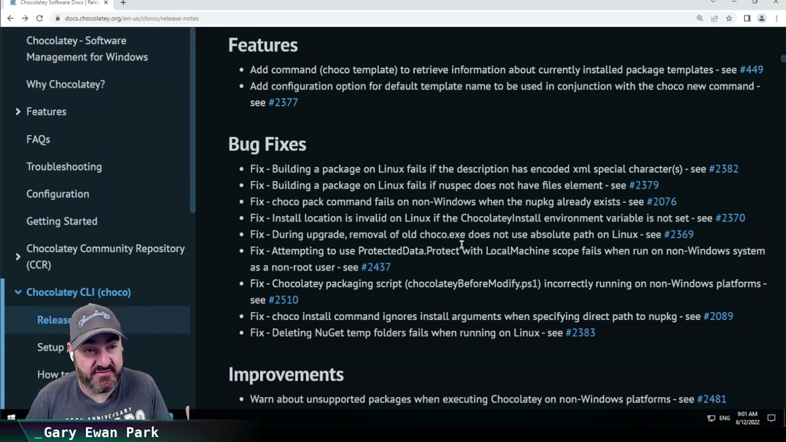Follow the #2382 issue link
Viewport: 786px width, 442px height.
click(724, 169)
